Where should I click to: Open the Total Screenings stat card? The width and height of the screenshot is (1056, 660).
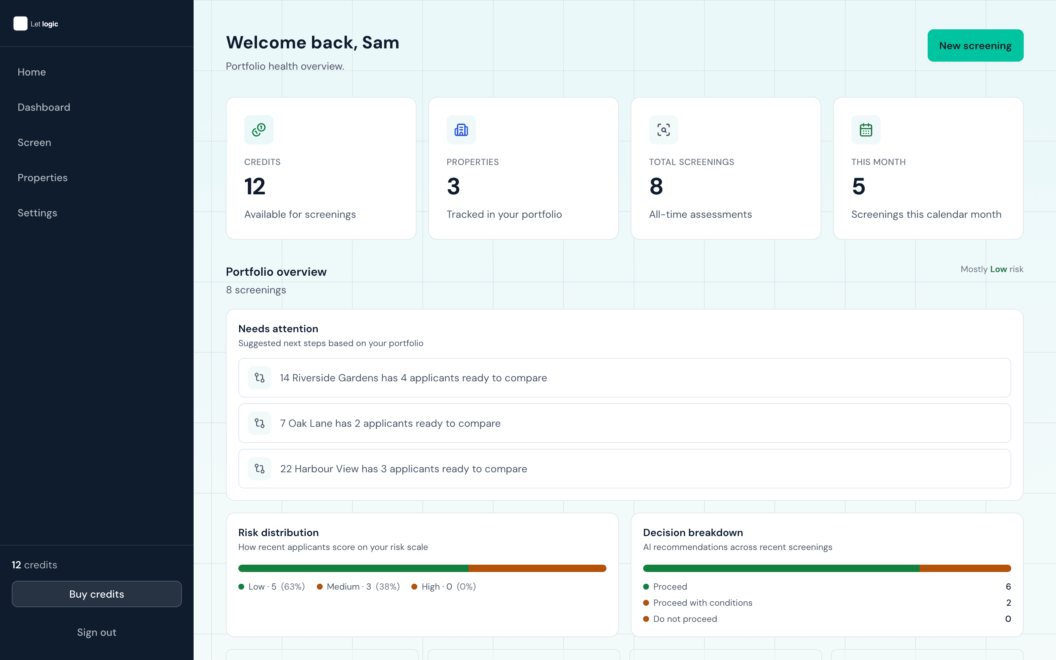726,169
